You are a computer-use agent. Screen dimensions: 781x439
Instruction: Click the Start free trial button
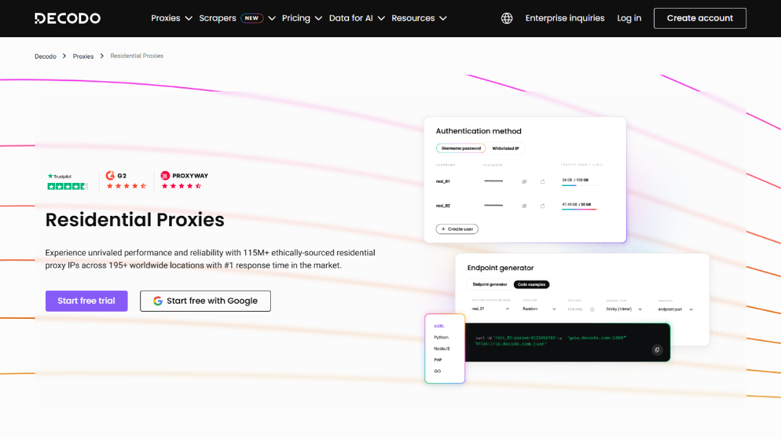pos(87,301)
